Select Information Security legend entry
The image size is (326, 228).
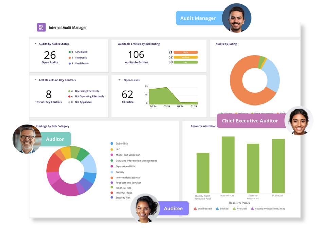(125, 178)
